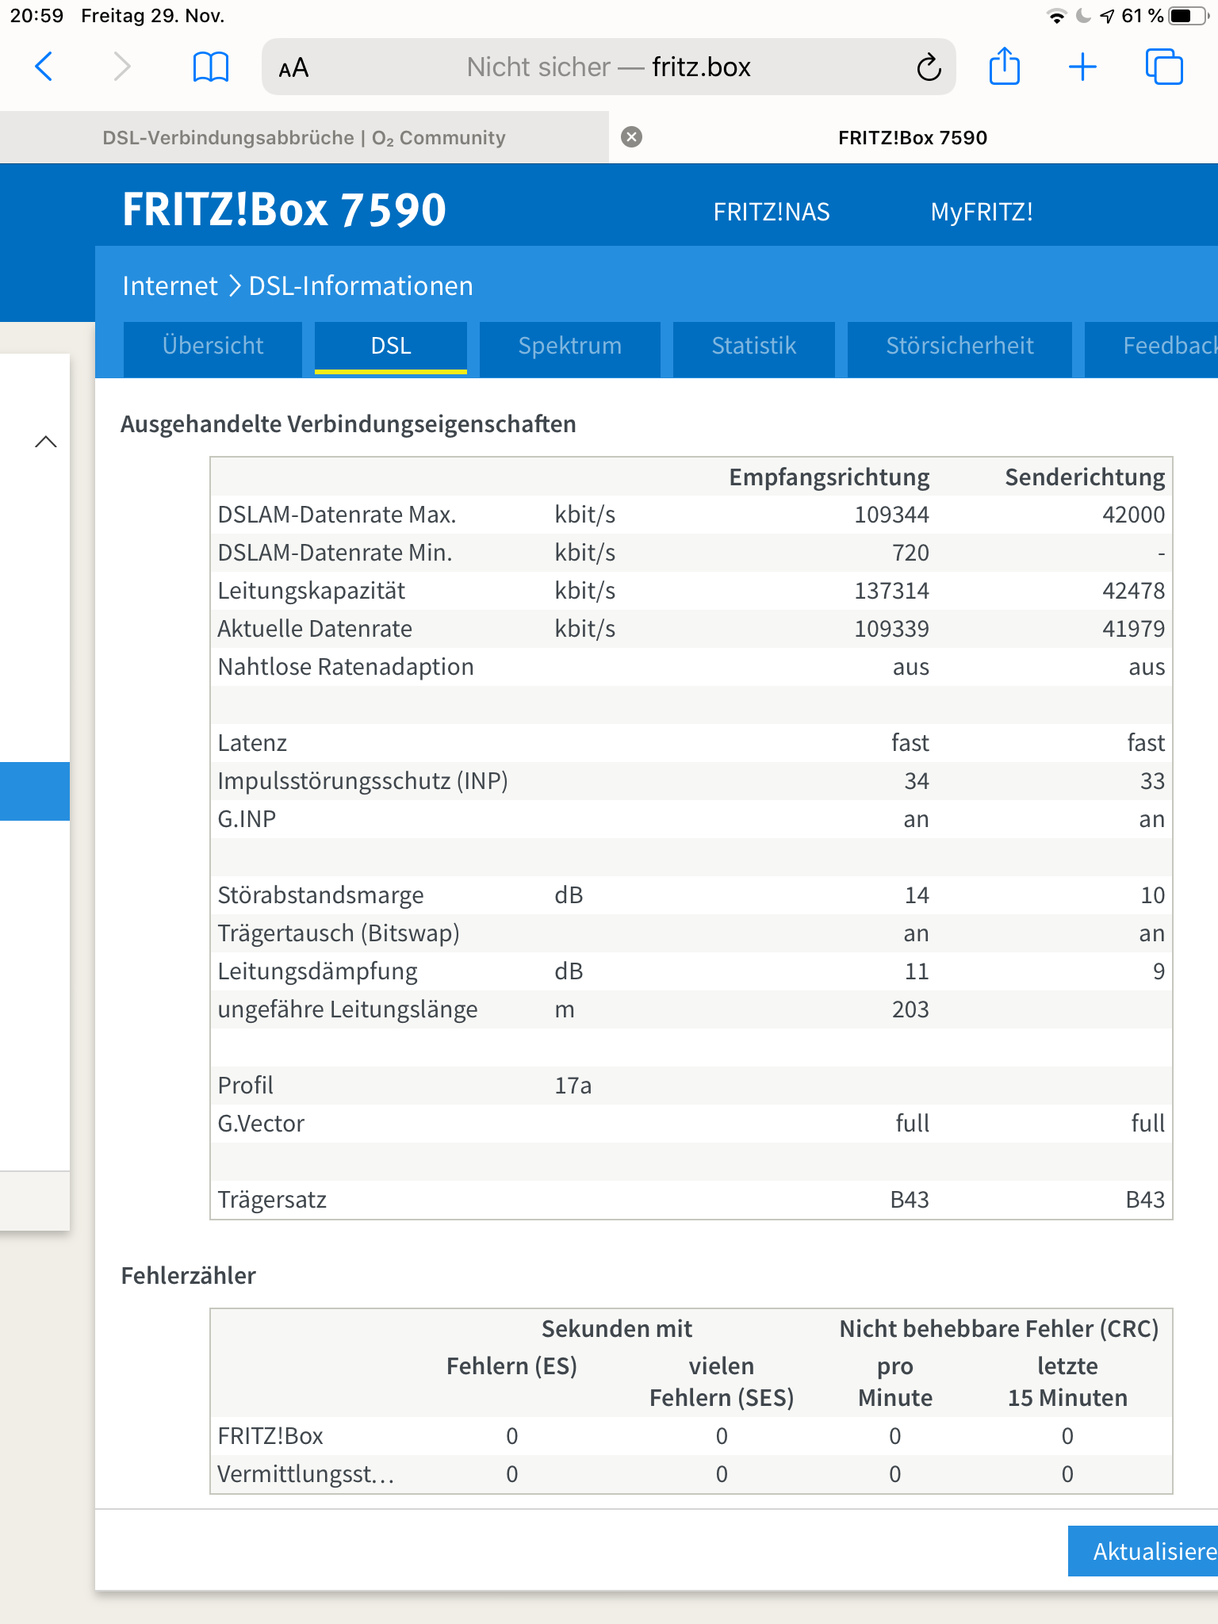The height and width of the screenshot is (1624, 1218).
Task: Tap the location services arrow icon
Action: click(1107, 16)
